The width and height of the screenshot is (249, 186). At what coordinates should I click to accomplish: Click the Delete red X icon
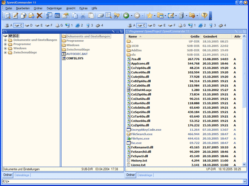(x=39, y=16)
